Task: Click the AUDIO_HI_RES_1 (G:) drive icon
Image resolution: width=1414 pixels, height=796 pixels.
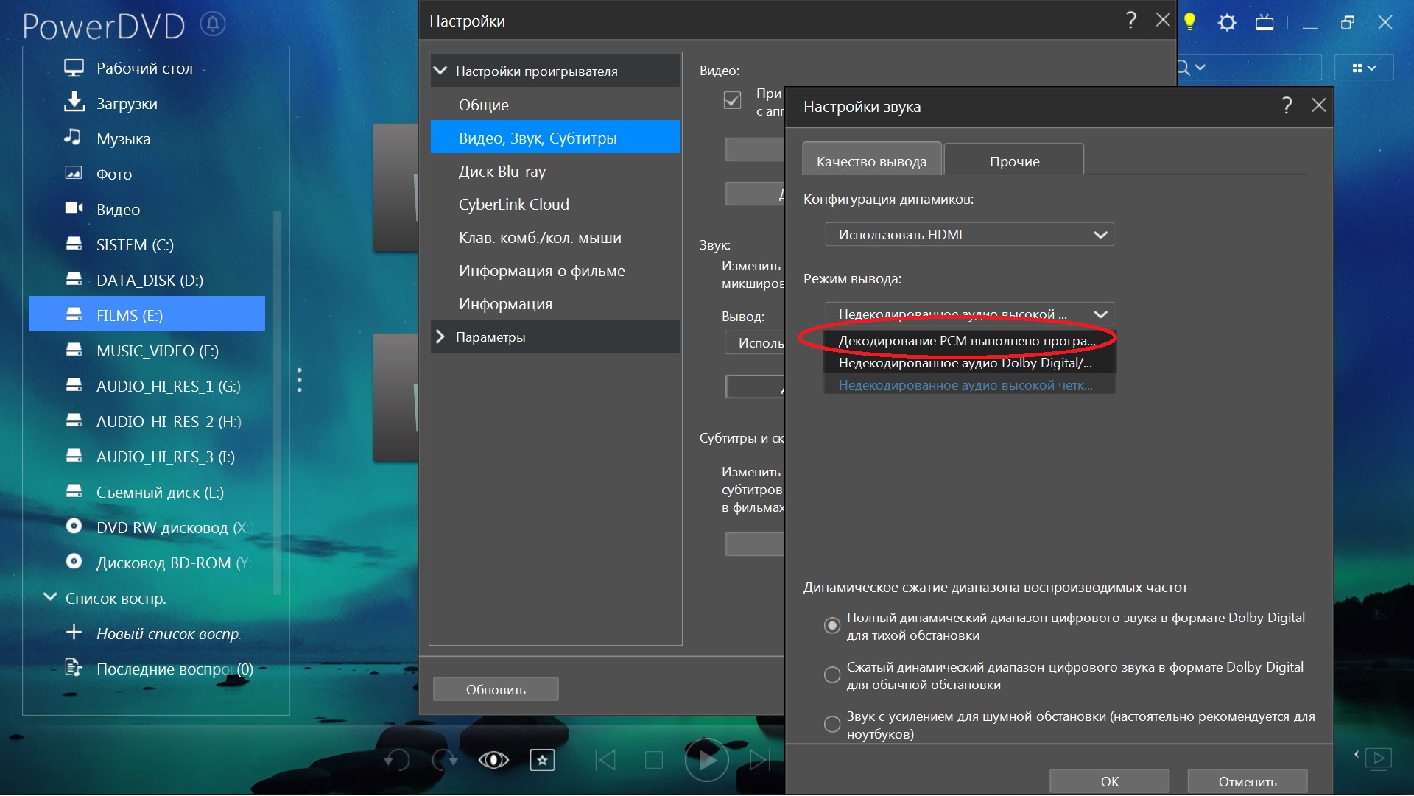Action: click(74, 385)
